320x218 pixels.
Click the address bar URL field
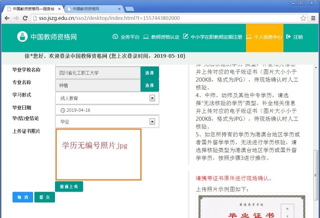125,18
